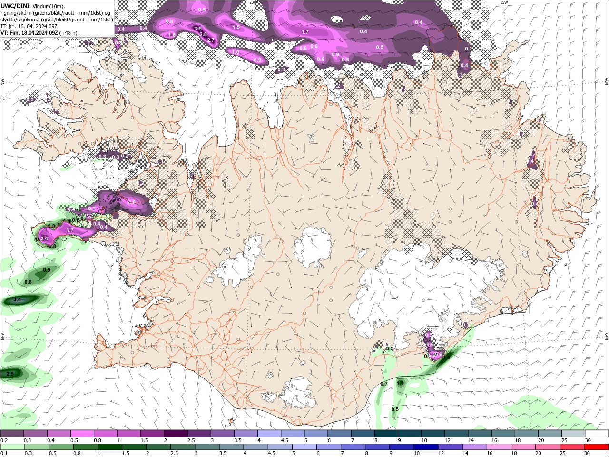Select the 8–9 dark teal snow legend swatch
Viewport: 609px width, 457px height.
386,434
